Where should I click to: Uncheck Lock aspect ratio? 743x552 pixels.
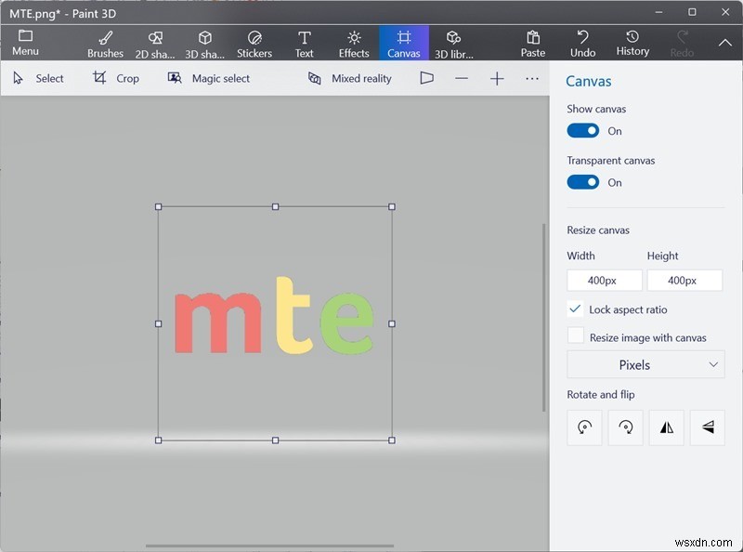577,309
